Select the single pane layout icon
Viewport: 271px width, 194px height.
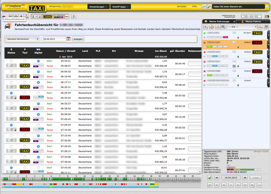click(x=259, y=17)
